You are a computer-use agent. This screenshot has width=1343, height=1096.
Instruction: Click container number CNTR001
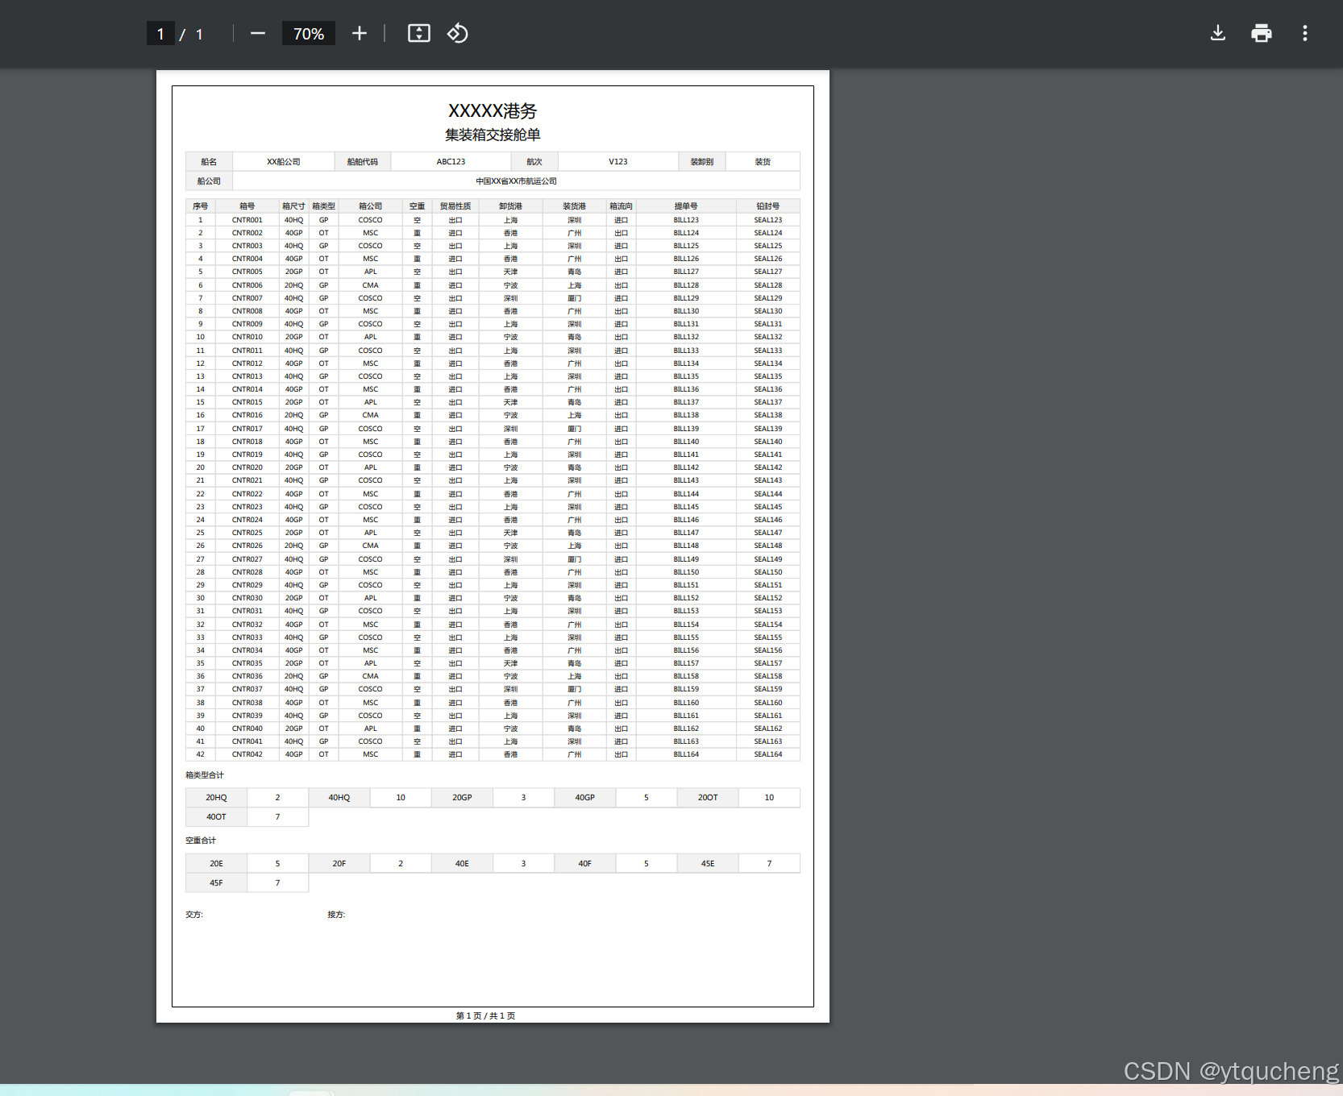pyautogui.click(x=247, y=220)
